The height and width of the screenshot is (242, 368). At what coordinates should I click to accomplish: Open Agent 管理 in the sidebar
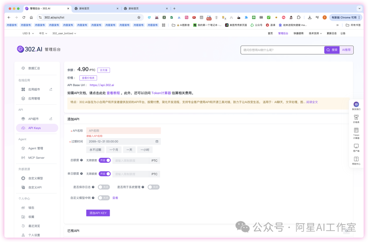(35, 148)
